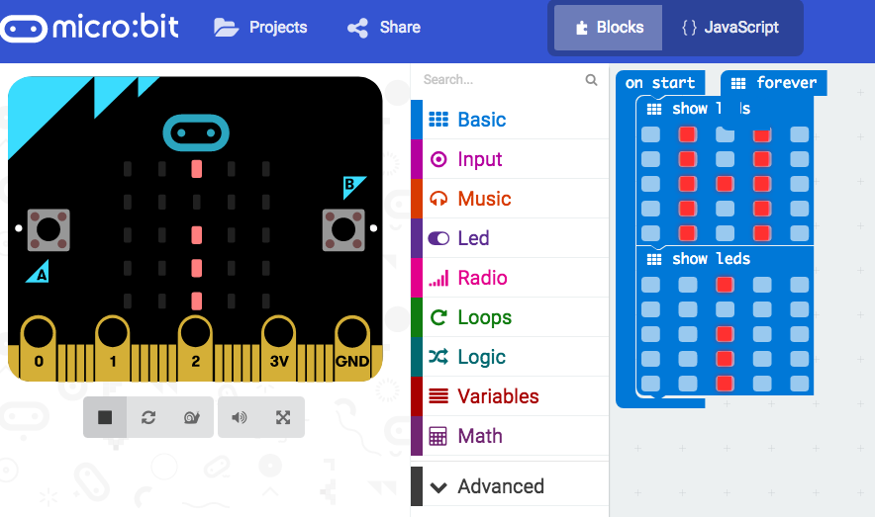Mute the simulator audio

tap(240, 417)
